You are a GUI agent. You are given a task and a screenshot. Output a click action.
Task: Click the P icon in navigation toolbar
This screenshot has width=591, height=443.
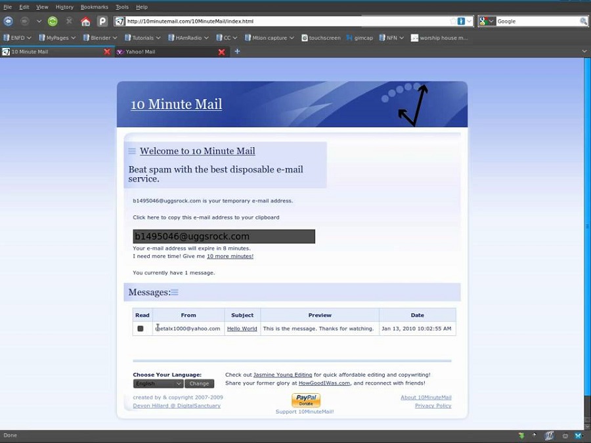tap(102, 21)
